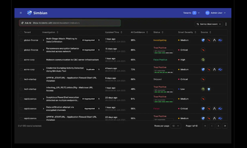This screenshot has height=148, width=247.
Task: Click the Failed status in Data exfiltration row
Action: click(156, 109)
